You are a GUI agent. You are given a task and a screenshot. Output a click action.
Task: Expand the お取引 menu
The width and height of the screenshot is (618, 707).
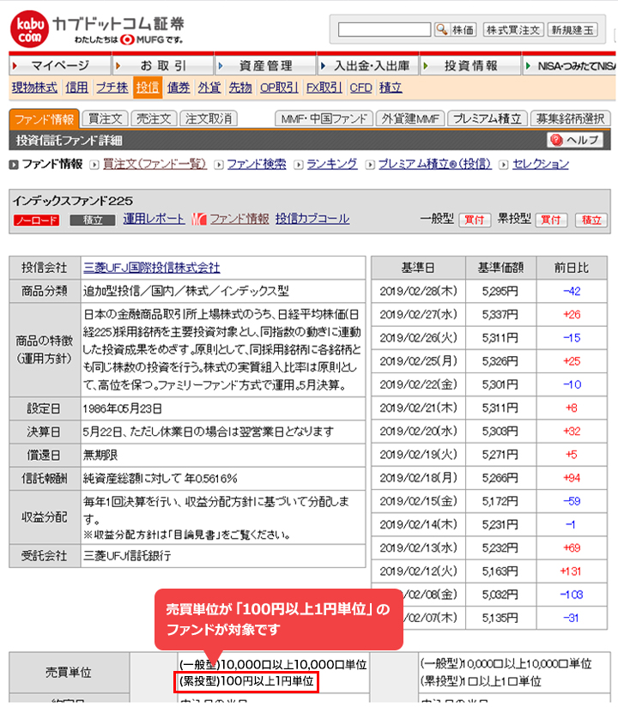pos(162,66)
